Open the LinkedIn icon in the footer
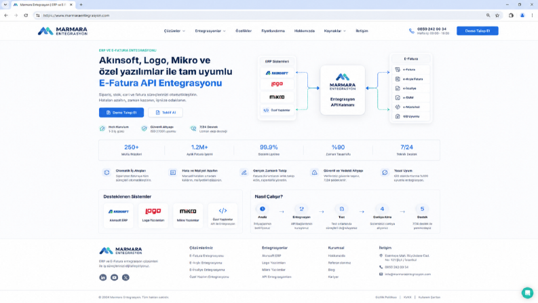Screen dimensions: 538x303 102,277
